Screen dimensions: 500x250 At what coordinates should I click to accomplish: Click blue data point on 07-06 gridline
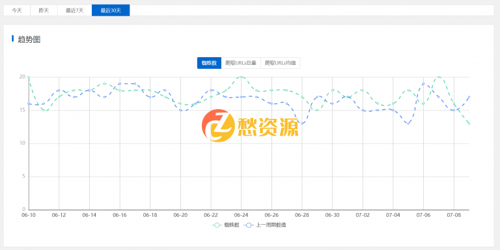click(423, 84)
